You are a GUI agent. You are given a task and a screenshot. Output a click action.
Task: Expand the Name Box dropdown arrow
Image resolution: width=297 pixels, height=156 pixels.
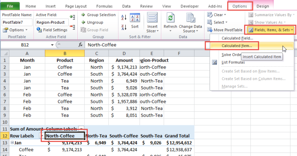click(52, 45)
